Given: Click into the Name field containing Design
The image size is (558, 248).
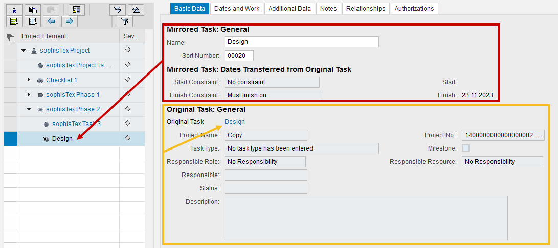Looking at the screenshot, I should tap(301, 42).
